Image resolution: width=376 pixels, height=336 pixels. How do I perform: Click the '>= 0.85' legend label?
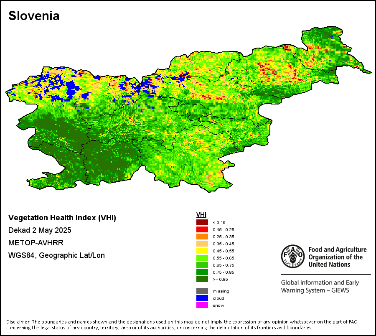[x=220, y=280]
